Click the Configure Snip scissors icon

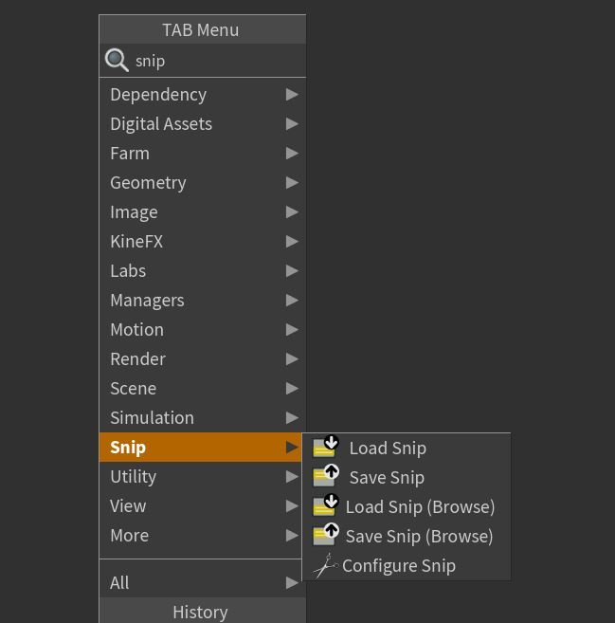326,566
